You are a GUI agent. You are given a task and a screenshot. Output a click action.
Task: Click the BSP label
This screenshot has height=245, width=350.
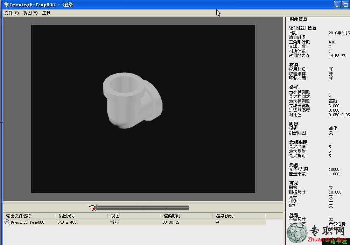click(292, 206)
